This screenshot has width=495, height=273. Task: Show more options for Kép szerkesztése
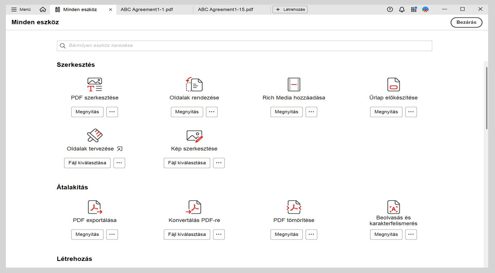tap(219, 163)
